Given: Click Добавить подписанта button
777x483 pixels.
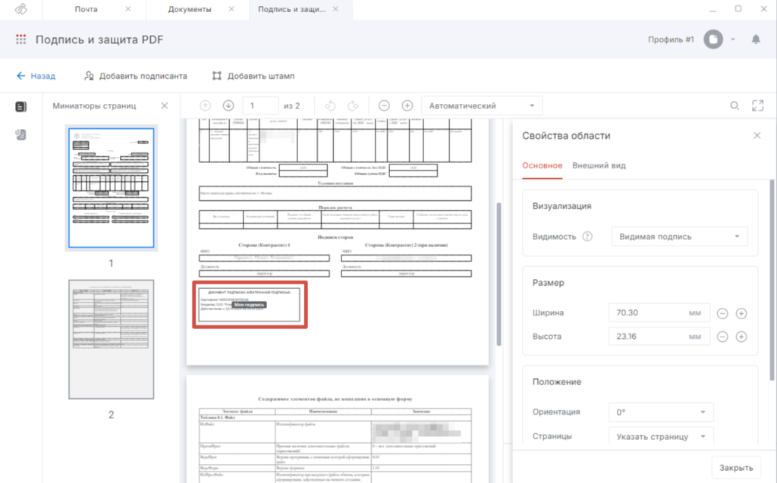Looking at the screenshot, I should pyautogui.click(x=136, y=76).
